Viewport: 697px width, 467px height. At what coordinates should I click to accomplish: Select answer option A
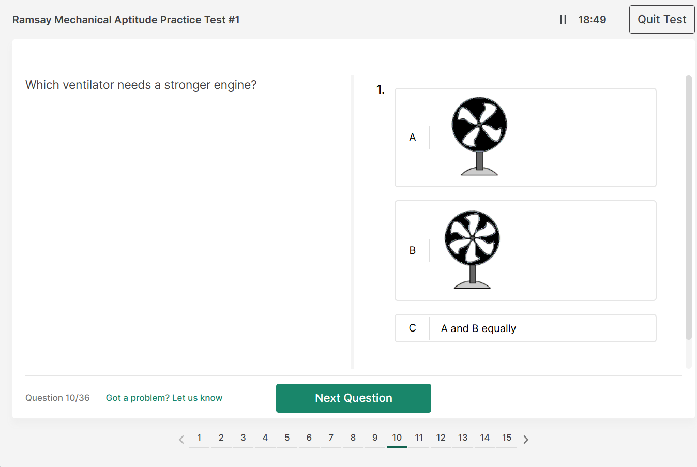click(x=413, y=137)
